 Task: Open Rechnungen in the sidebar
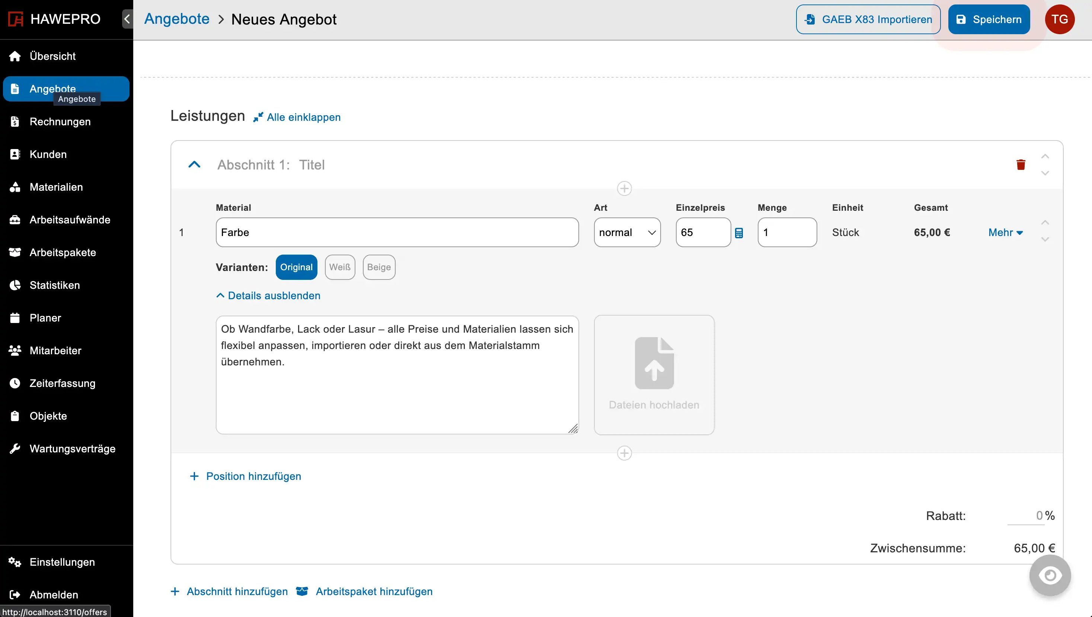[x=60, y=122]
